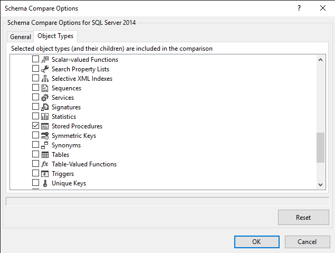
Task: Check the Triggers checkbox
Action: [x=35, y=173]
